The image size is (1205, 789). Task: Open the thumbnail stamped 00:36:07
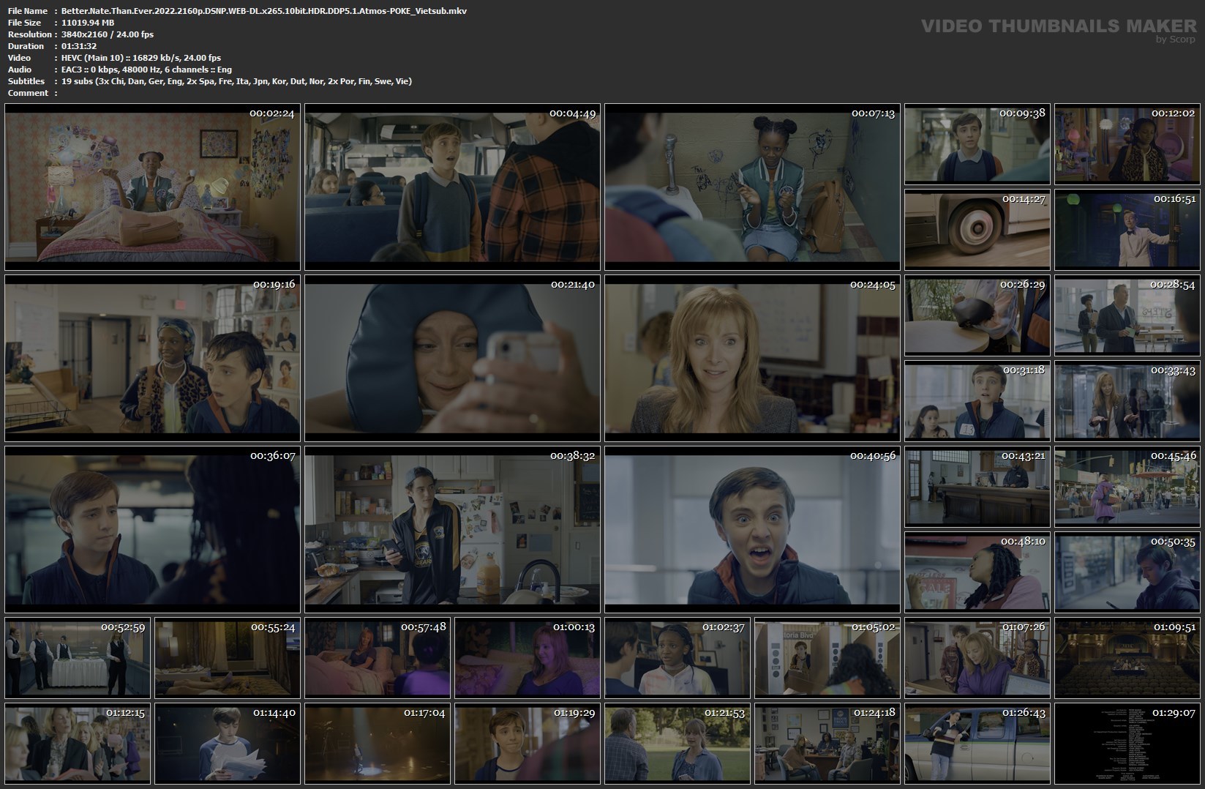click(152, 530)
